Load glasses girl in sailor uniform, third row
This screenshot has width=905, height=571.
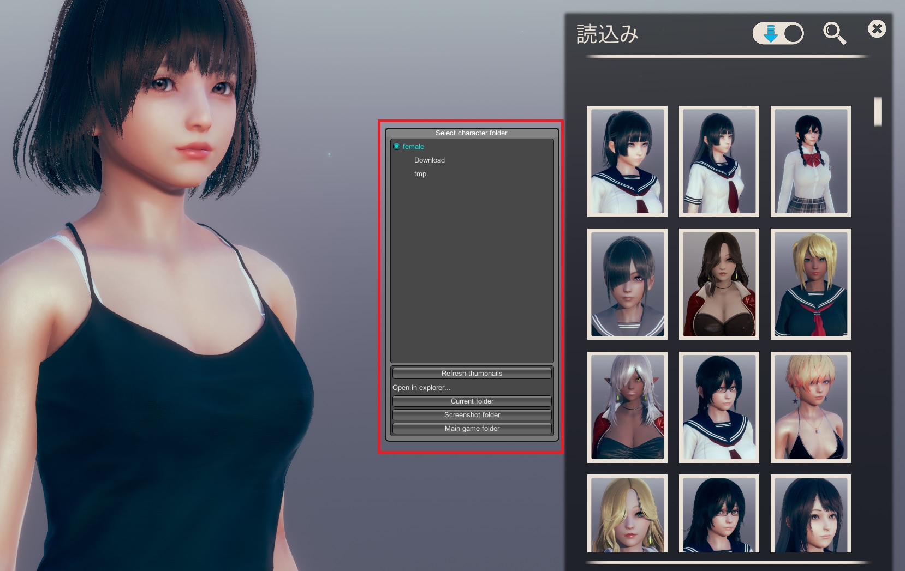[719, 407]
